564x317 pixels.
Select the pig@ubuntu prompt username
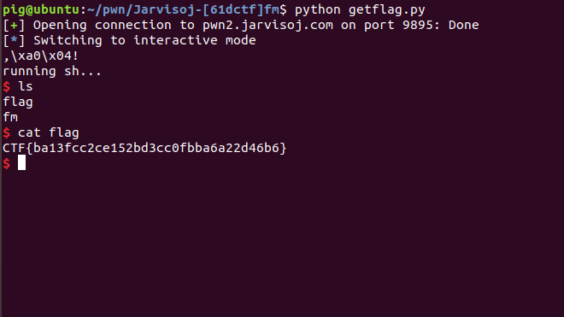click(41, 9)
